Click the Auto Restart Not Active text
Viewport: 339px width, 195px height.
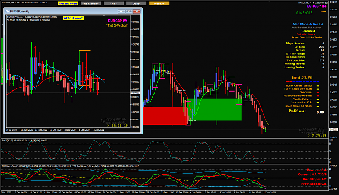pyautogui.click(x=306, y=28)
